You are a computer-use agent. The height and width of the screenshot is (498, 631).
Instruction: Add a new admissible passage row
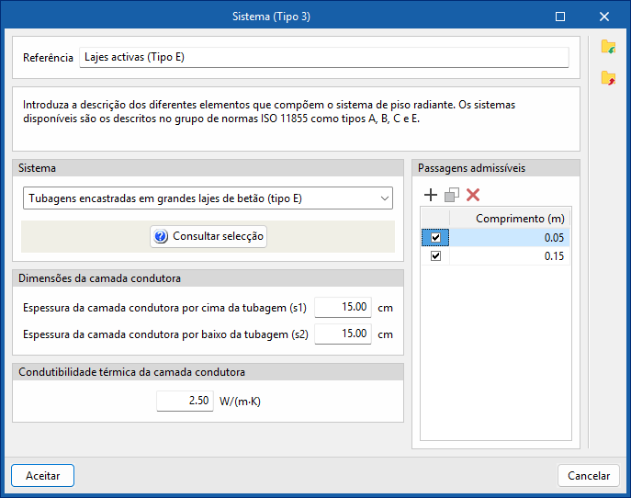(431, 195)
